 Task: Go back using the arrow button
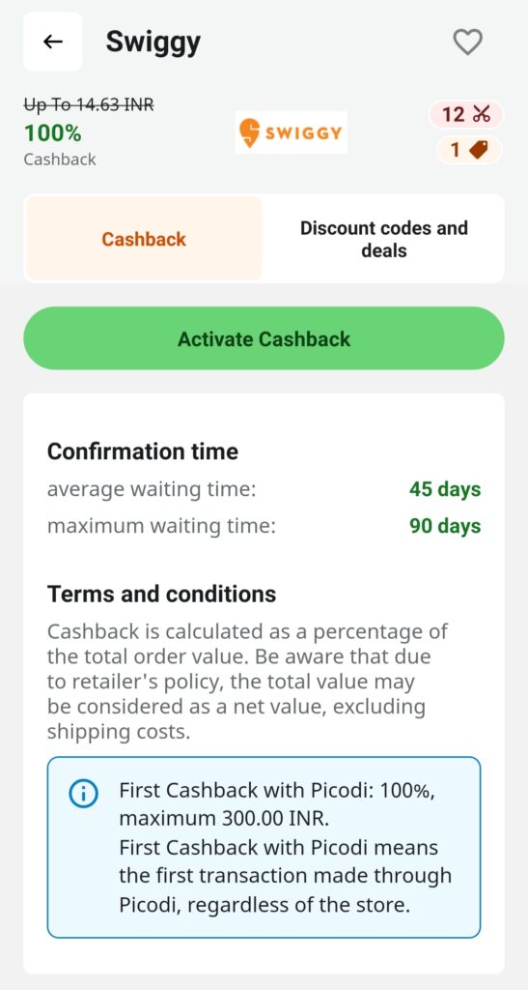click(53, 42)
